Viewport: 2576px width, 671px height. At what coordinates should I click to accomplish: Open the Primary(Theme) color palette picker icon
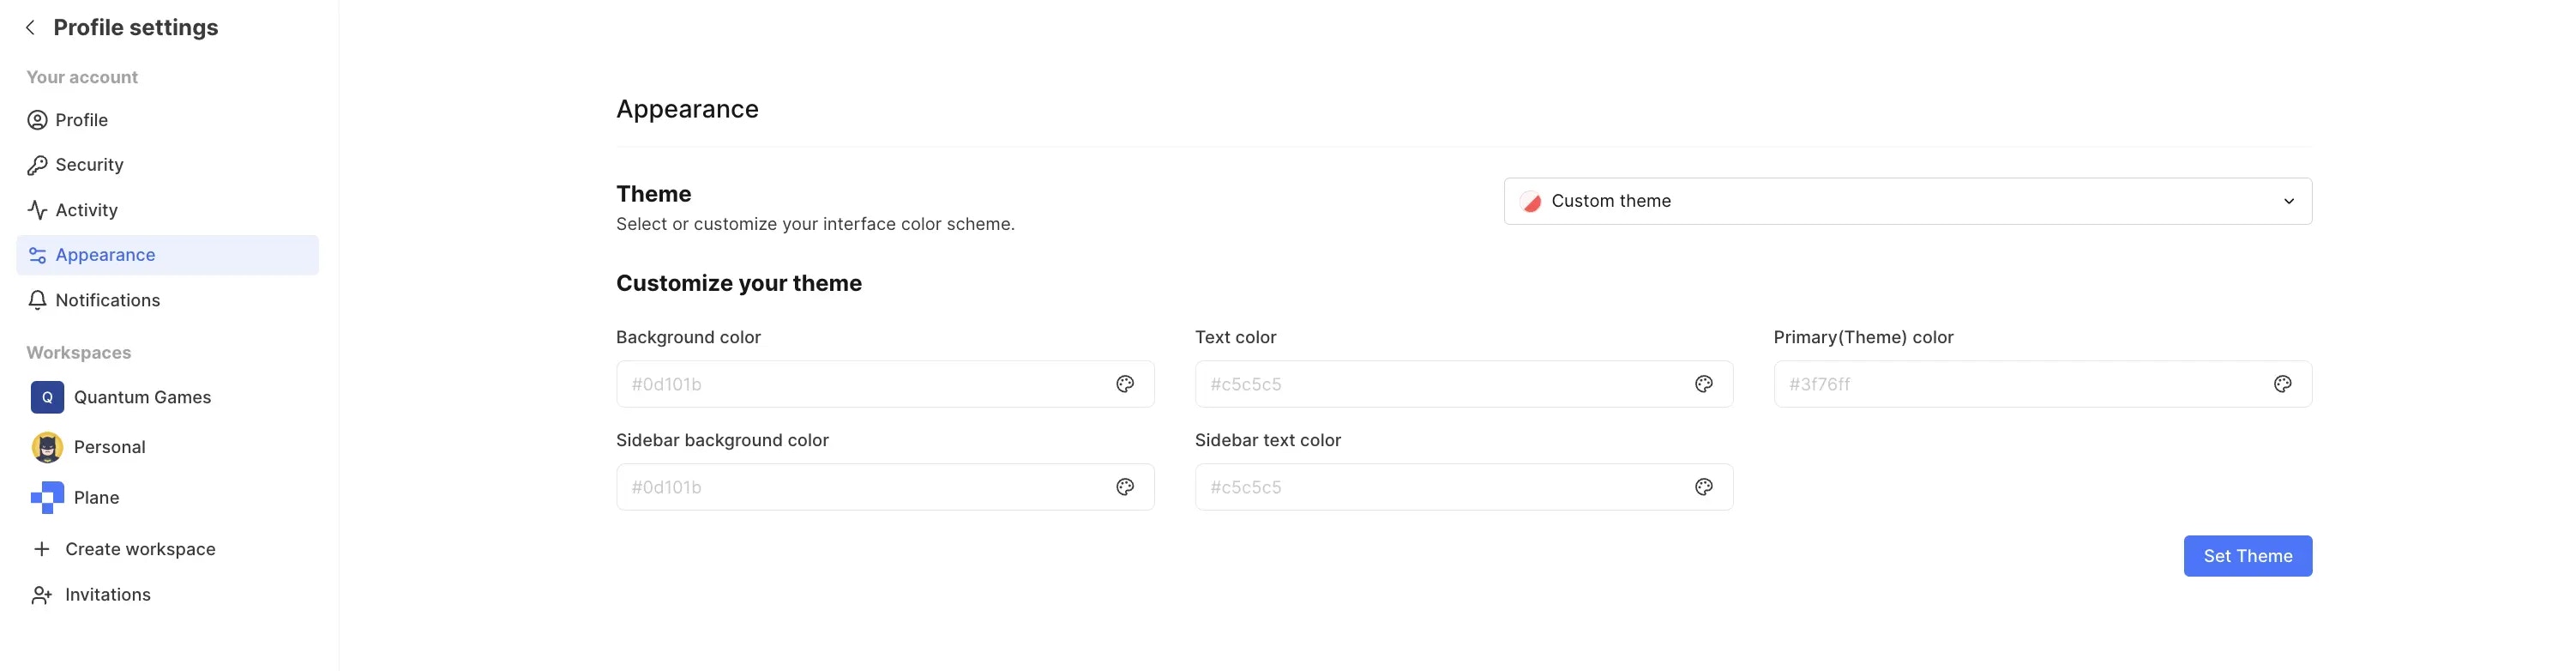(x=2282, y=384)
